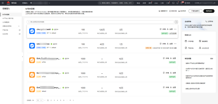This screenshot has height=104, width=218.
Task: Click the 购买实例 button
Action: [x=209, y=11]
